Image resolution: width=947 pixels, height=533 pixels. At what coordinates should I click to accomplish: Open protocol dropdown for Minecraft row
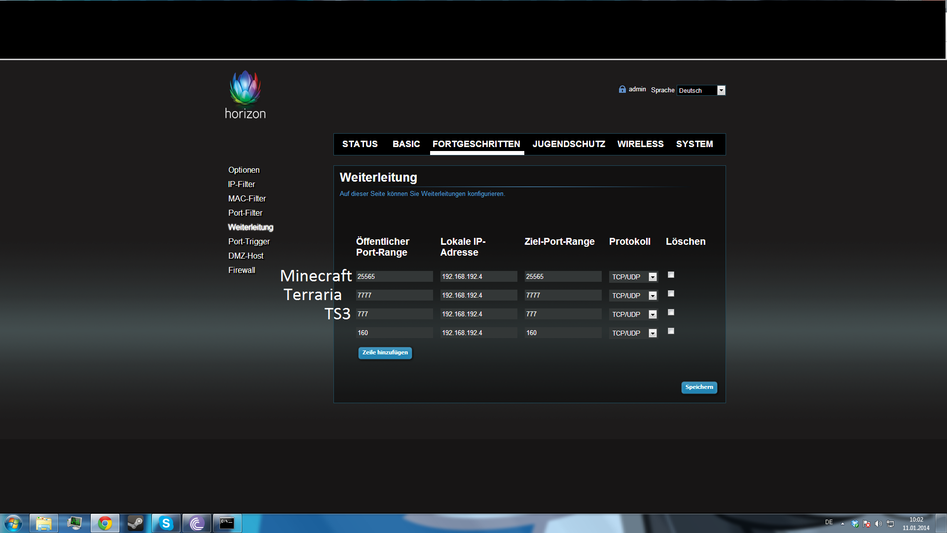point(653,277)
